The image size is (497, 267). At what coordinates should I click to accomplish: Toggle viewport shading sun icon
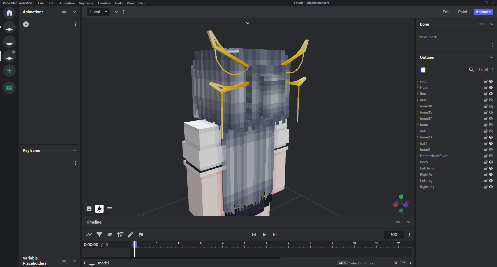(99, 209)
